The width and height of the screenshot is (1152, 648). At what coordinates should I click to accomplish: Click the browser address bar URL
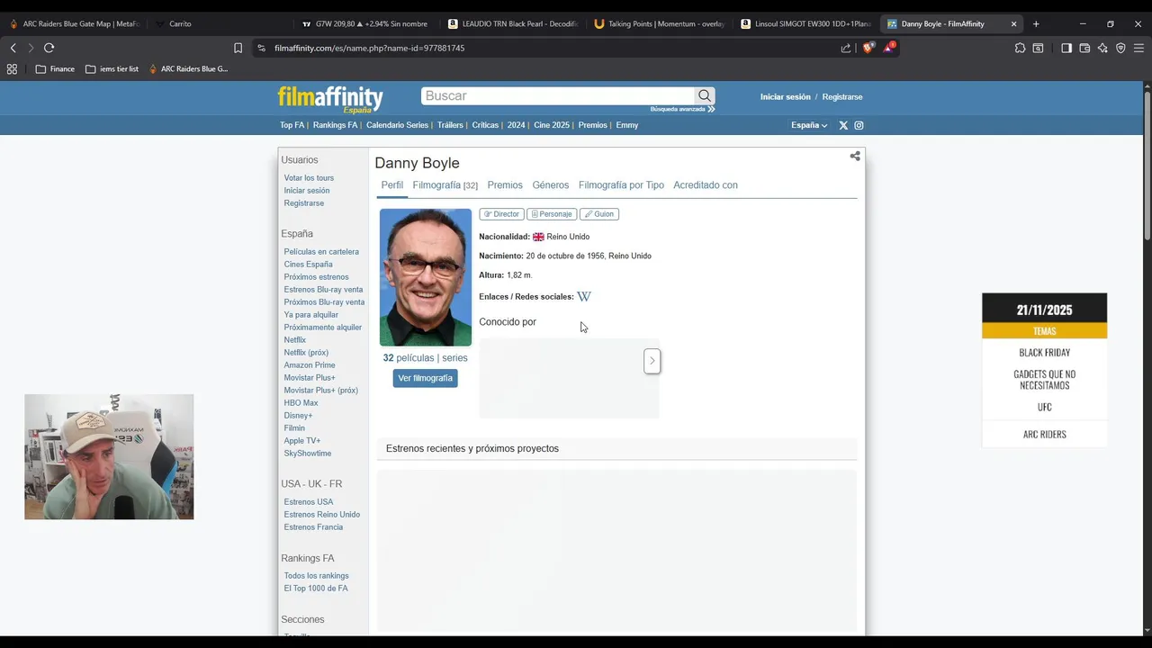click(x=369, y=48)
